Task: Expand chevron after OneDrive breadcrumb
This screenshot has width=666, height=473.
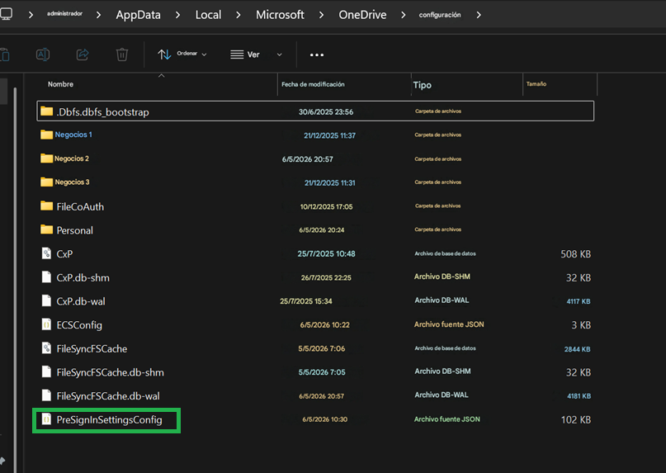Action: click(x=403, y=15)
